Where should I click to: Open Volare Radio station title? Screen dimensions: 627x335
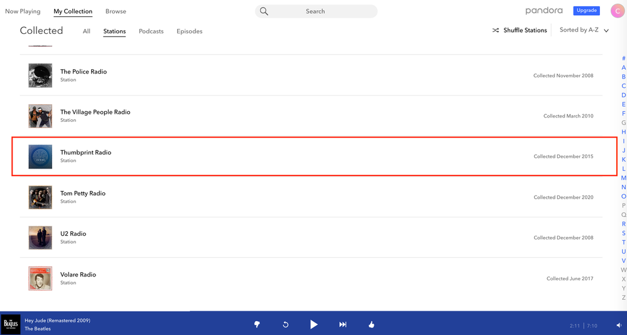(x=78, y=275)
